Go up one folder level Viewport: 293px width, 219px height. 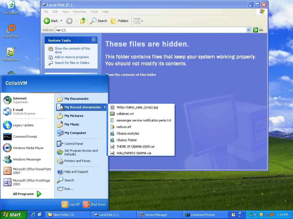(83, 21)
